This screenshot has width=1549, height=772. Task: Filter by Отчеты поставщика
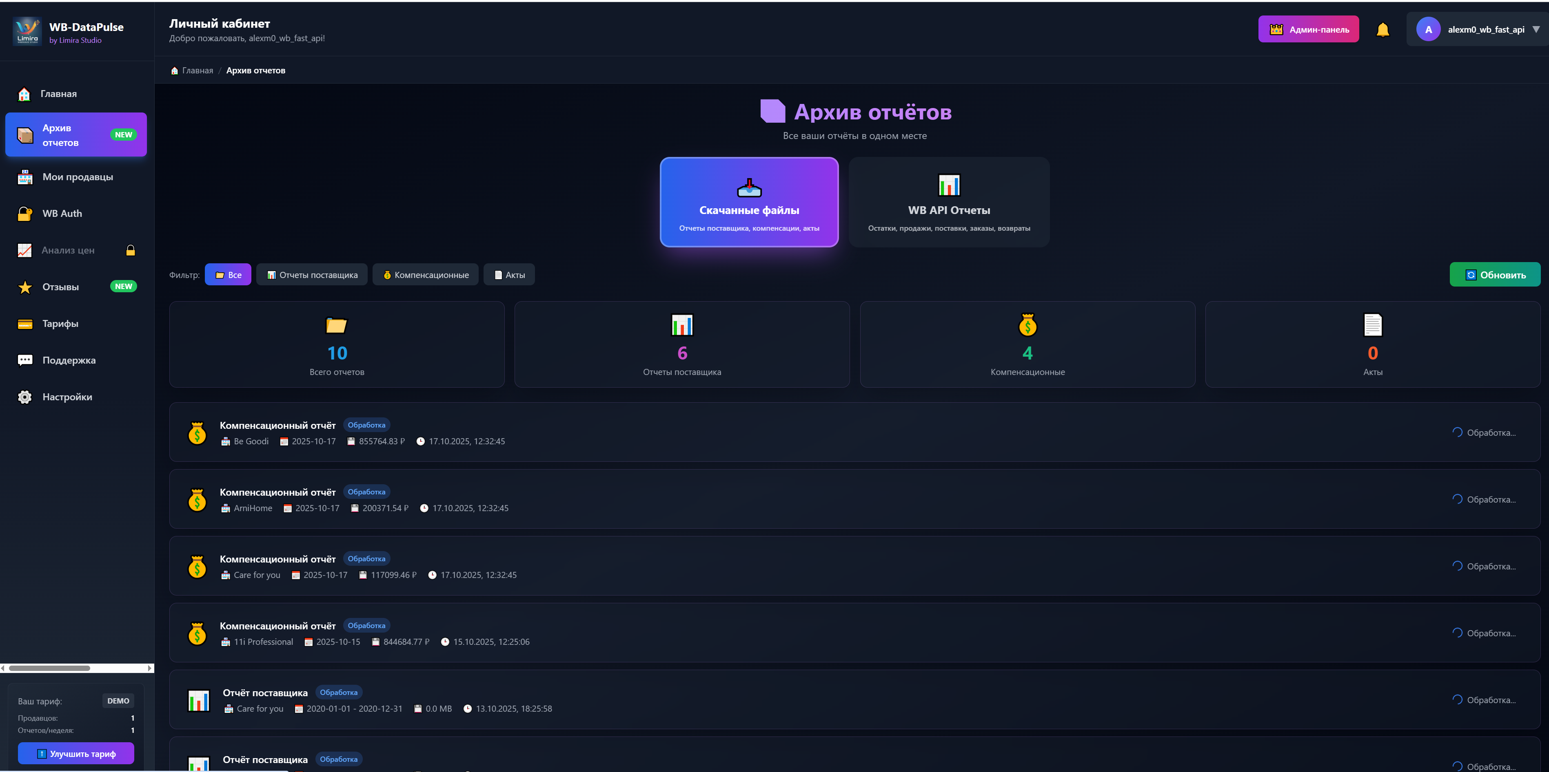tap(311, 275)
